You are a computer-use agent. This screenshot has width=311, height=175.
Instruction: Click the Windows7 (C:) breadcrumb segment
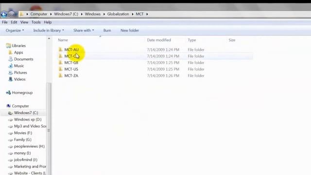coord(66,14)
